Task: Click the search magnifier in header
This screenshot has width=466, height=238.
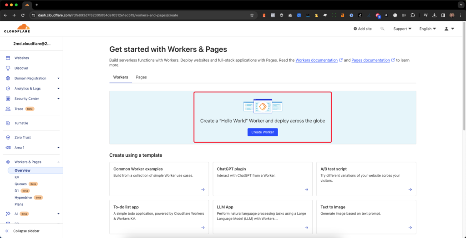Action: pyautogui.click(x=382, y=29)
